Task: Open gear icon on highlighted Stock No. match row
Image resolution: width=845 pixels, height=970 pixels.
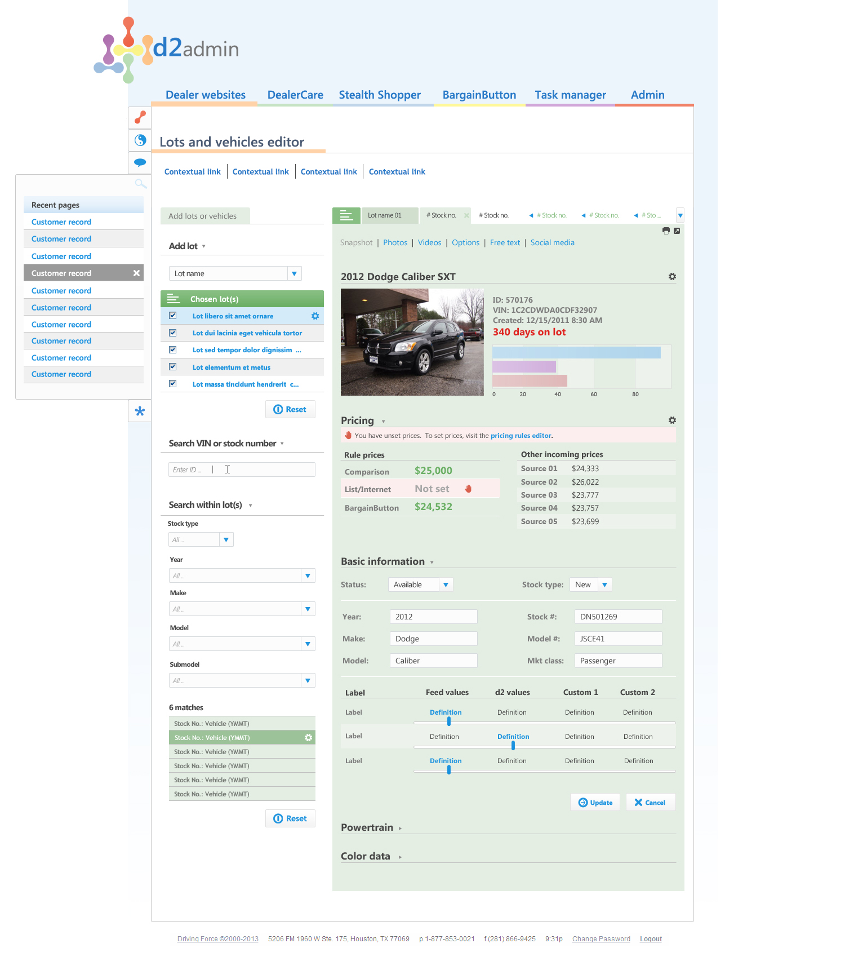Action: (x=308, y=737)
